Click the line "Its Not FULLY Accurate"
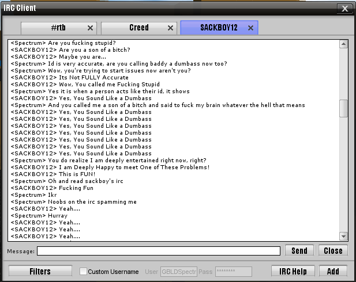Screen dimensions: 356x282 coord(69,78)
